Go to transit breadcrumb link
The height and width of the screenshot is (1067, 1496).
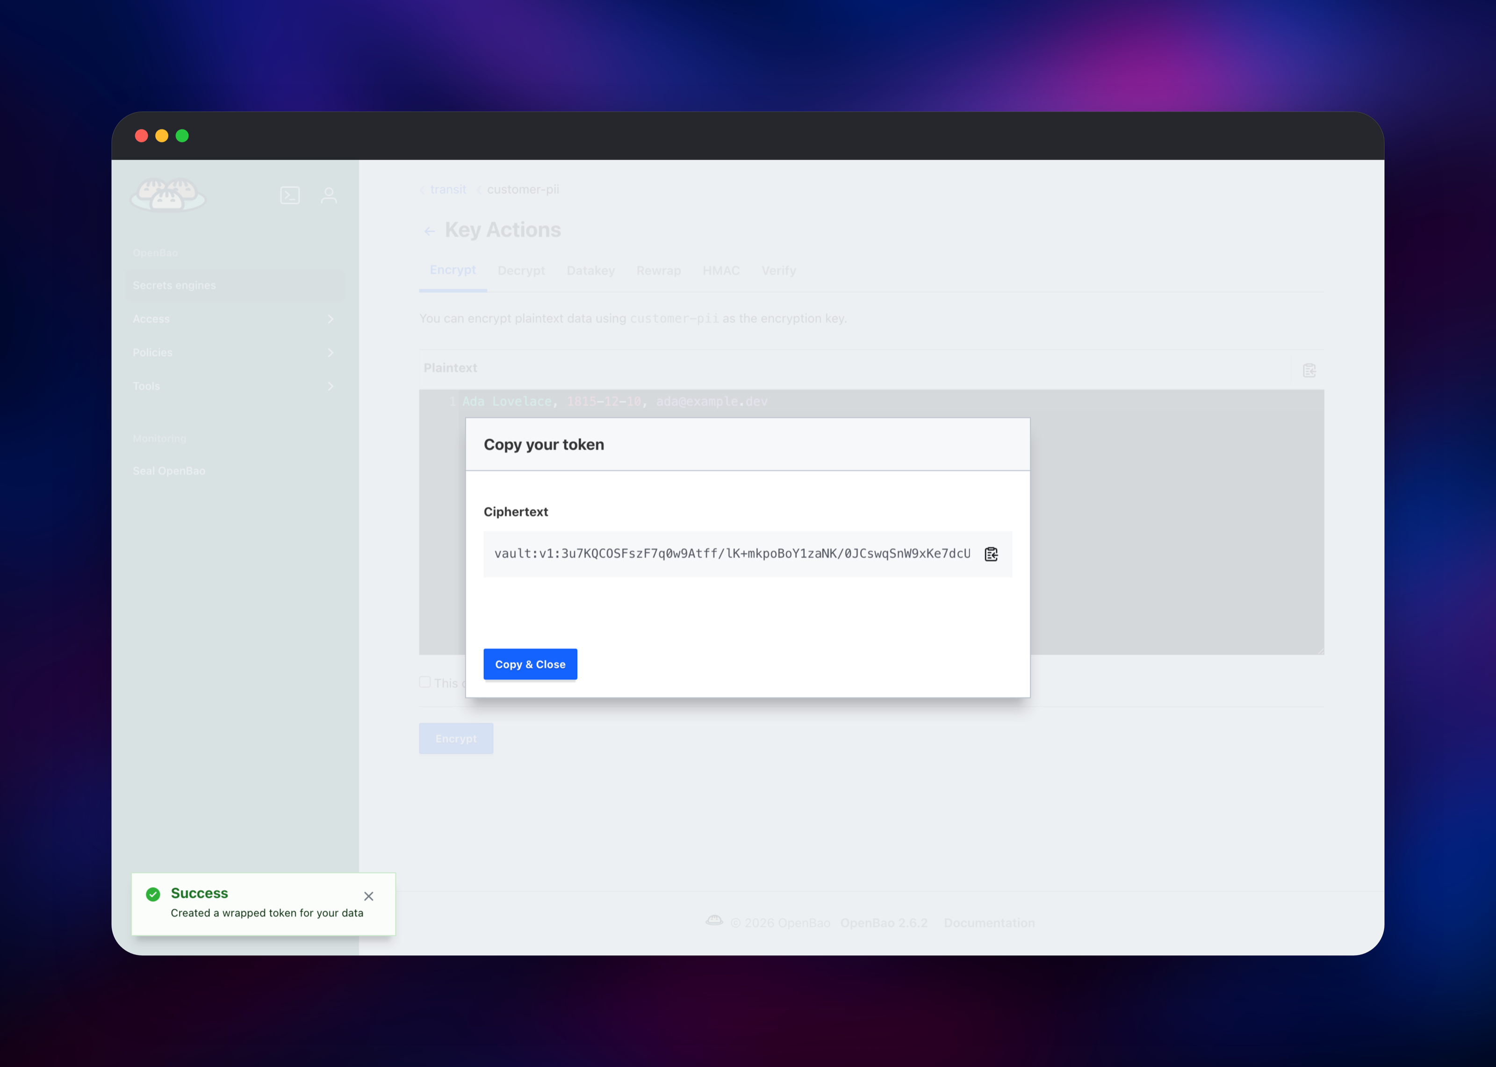(x=448, y=189)
